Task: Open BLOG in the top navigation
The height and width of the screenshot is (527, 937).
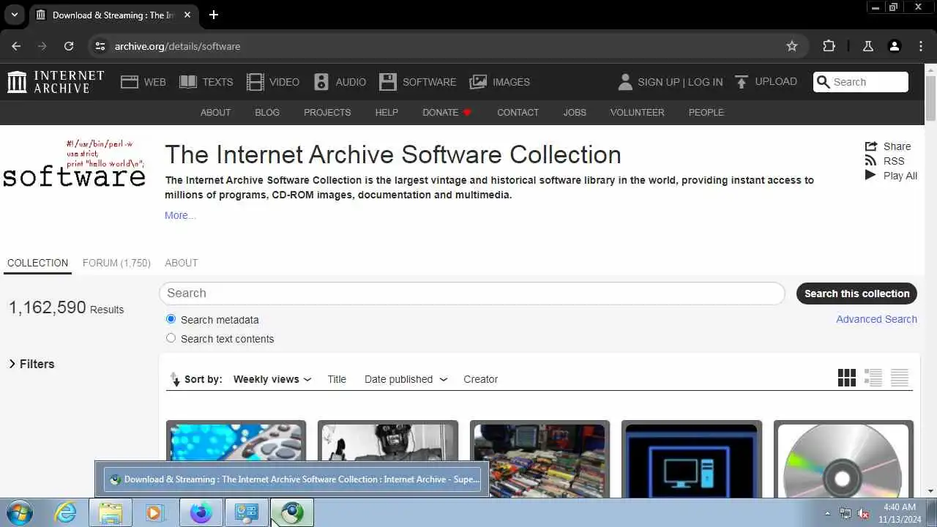Action: click(267, 112)
